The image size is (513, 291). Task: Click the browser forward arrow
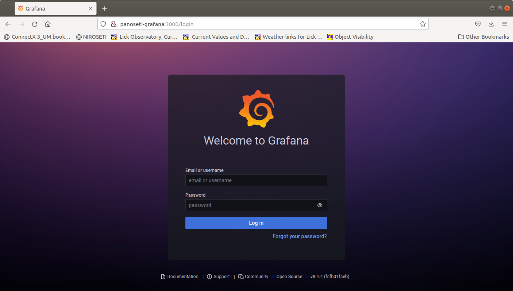click(x=21, y=24)
